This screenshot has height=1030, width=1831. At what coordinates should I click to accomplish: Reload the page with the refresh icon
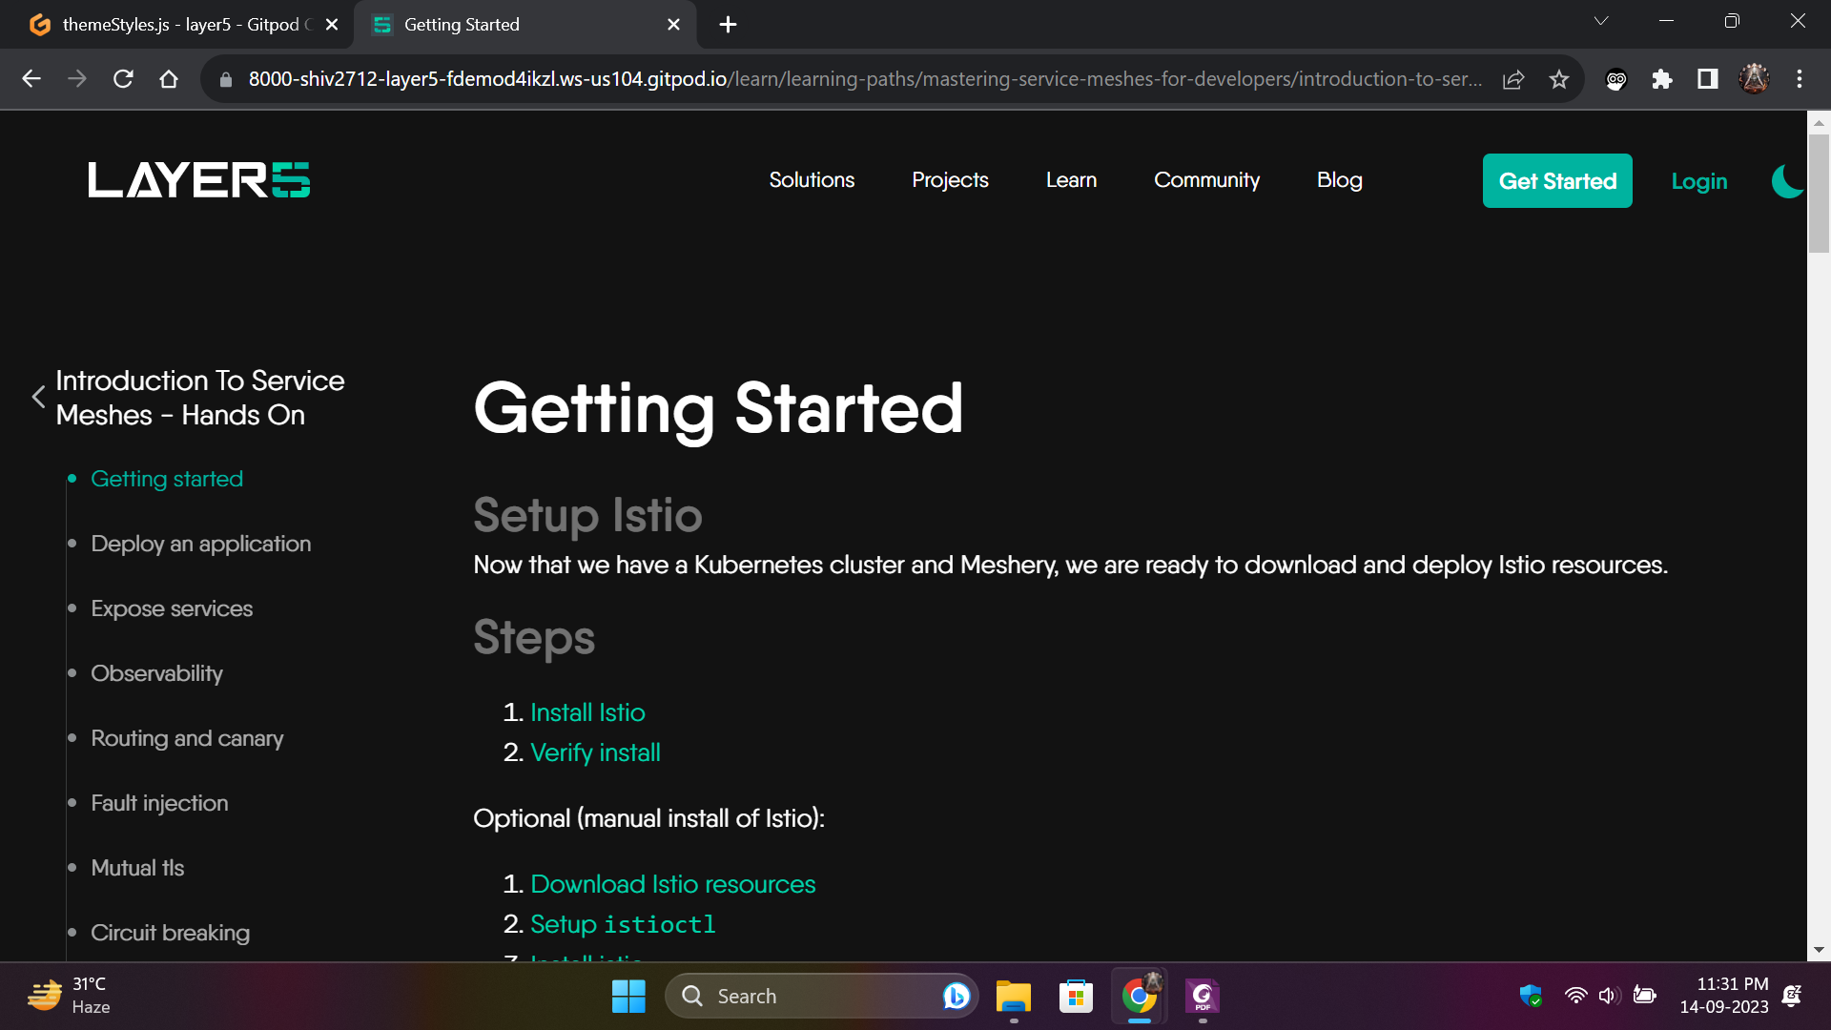(x=123, y=79)
